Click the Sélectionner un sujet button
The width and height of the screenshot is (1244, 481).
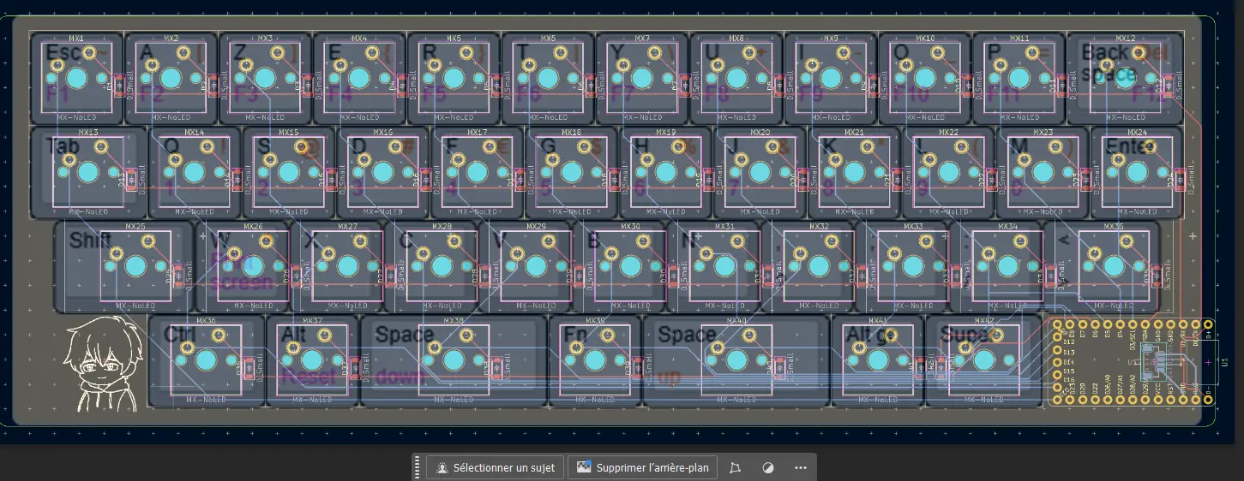[x=495, y=468]
